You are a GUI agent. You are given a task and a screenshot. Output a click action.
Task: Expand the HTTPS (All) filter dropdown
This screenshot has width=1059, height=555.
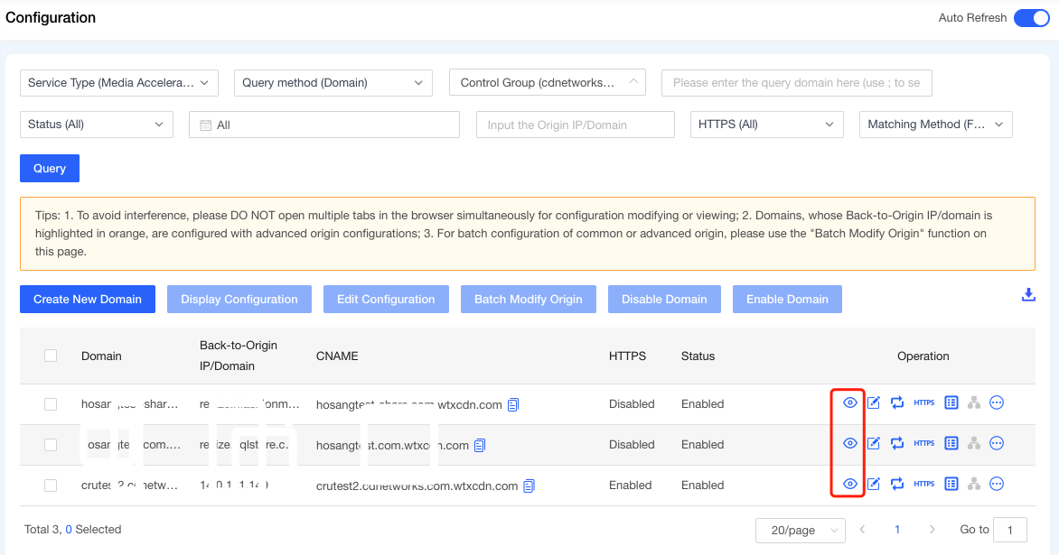coord(766,125)
